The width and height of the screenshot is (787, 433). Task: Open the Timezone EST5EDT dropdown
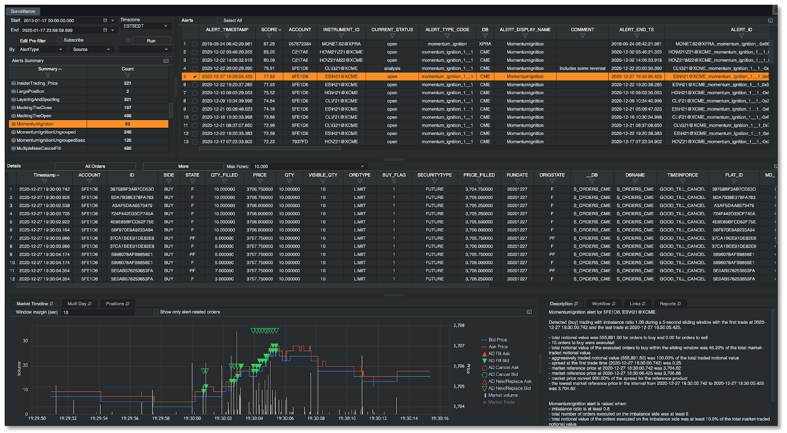146,26
